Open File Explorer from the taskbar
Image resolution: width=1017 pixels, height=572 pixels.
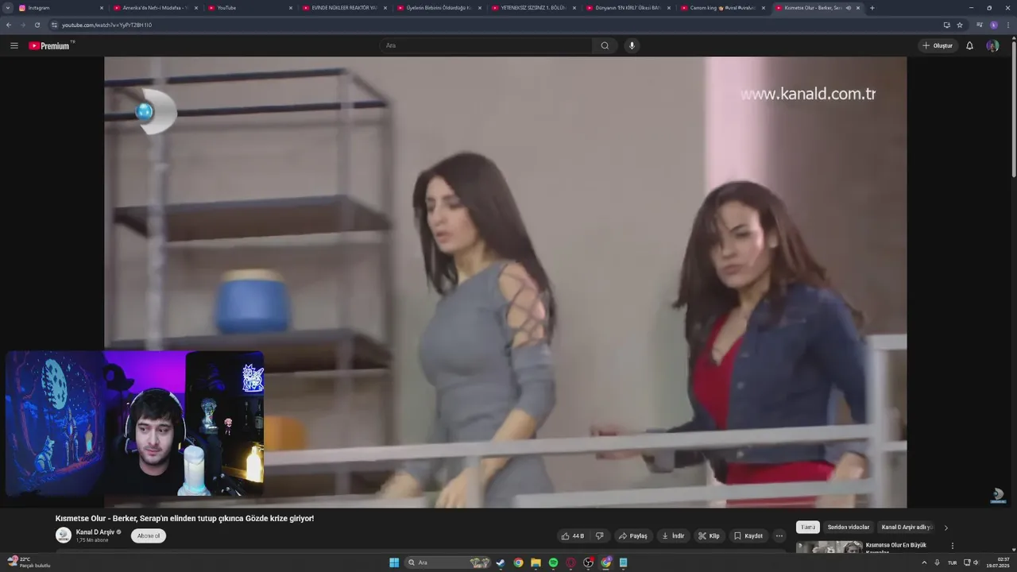click(x=536, y=562)
